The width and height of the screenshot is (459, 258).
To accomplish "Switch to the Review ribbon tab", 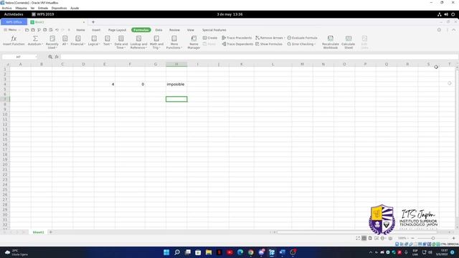I will [x=174, y=30].
